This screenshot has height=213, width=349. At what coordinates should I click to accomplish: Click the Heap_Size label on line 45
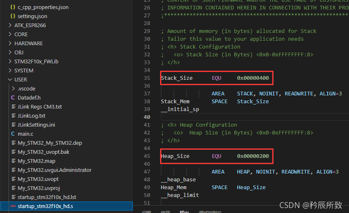point(175,156)
